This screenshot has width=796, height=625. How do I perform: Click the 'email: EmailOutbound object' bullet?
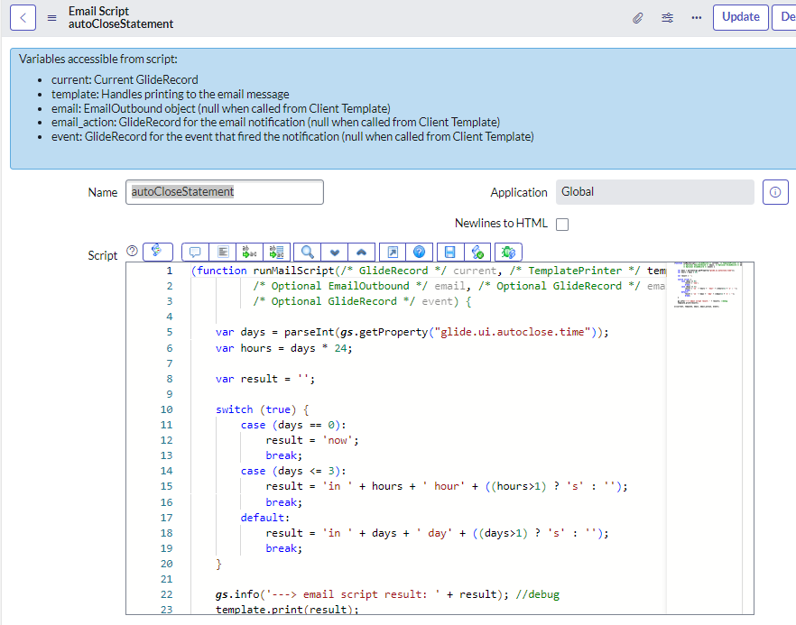[221, 108]
